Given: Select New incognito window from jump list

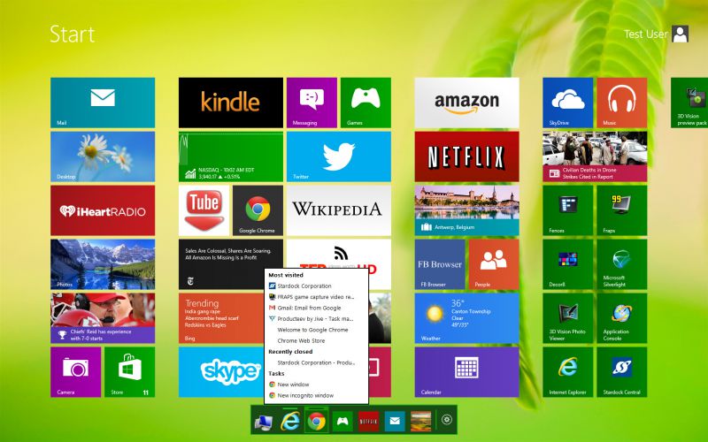Looking at the screenshot, I should (x=305, y=395).
